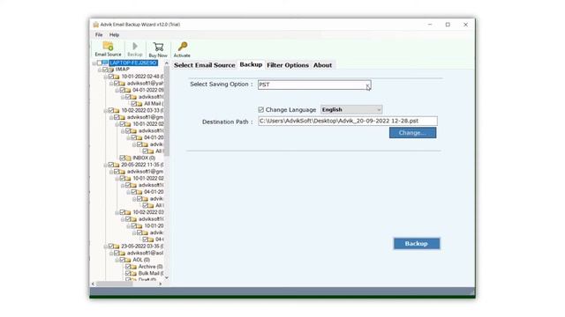Click the tree horizontal scrollbar thumb

coord(115,284)
